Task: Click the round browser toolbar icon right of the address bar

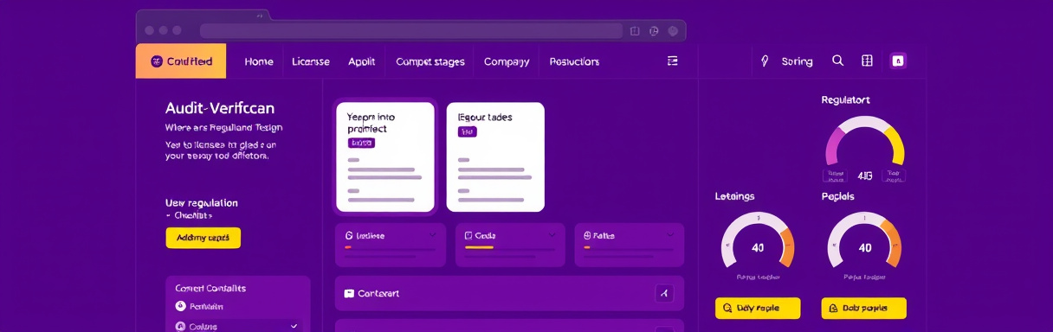Action: click(655, 30)
